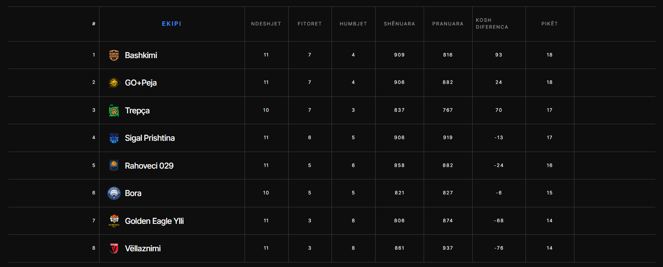Open the Rahoveci 029 team link
The width and height of the screenshot is (663, 267).
point(149,166)
